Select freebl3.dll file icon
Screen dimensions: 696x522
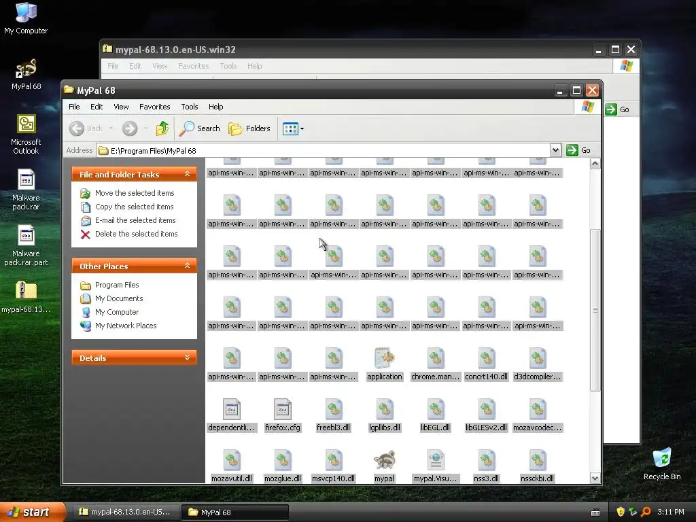point(333,409)
